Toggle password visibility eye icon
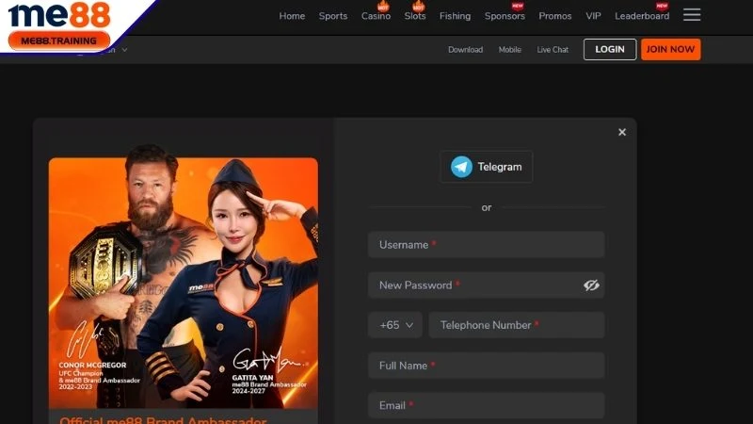 (591, 285)
